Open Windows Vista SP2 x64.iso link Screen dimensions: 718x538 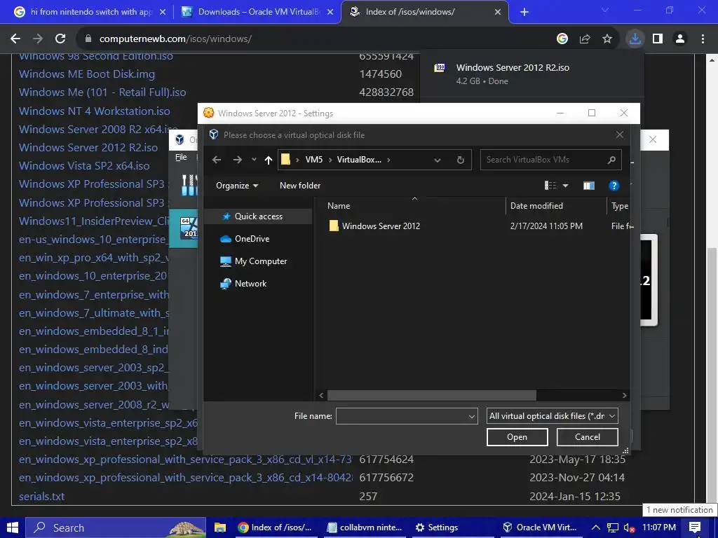tap(84, 165)
